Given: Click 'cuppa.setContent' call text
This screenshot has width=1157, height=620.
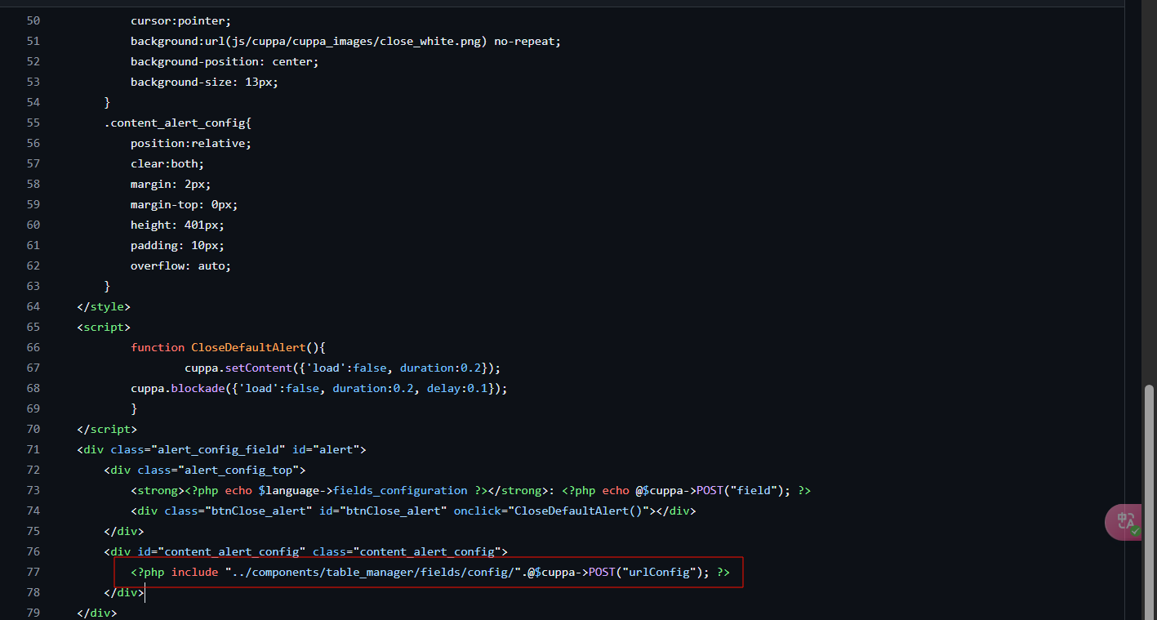Looking at the screenshot, I should click(238, 368).
